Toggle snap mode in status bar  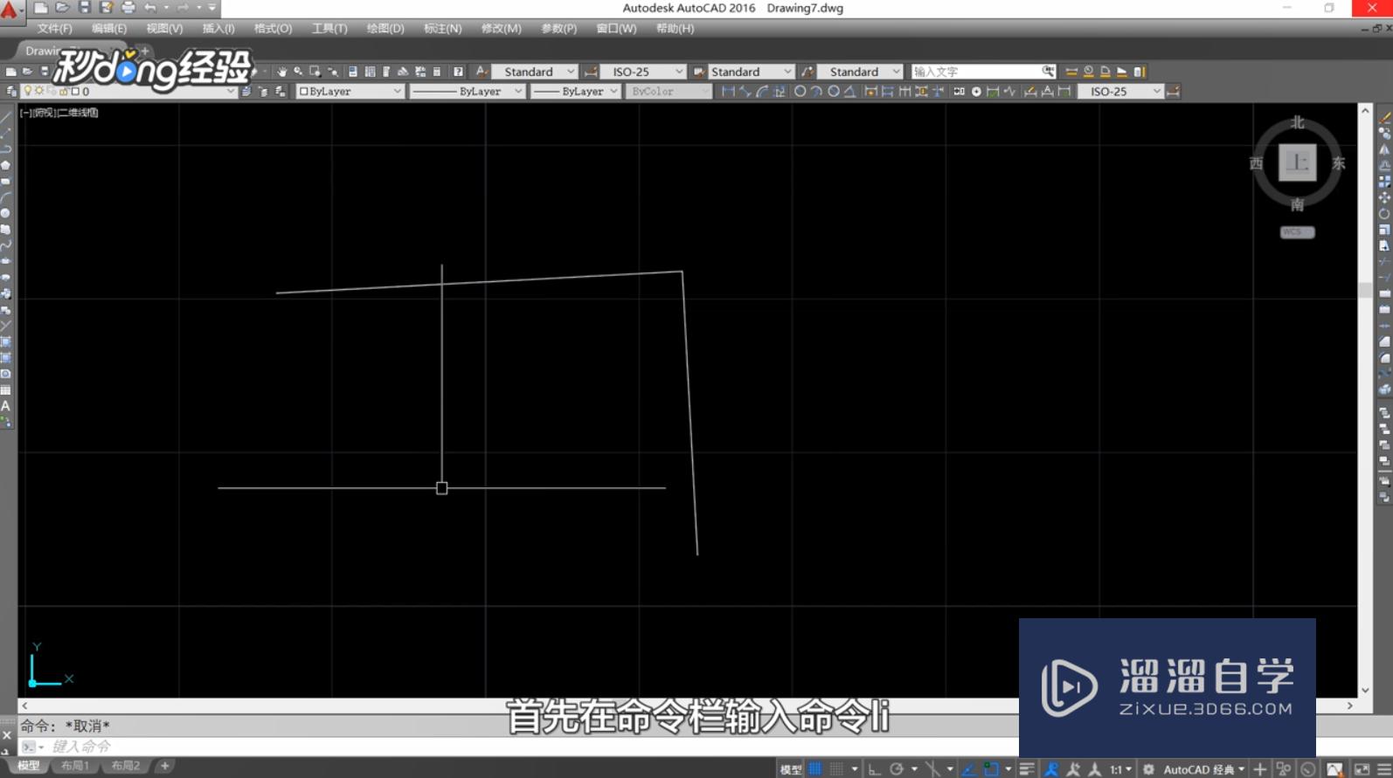[837, 769]
